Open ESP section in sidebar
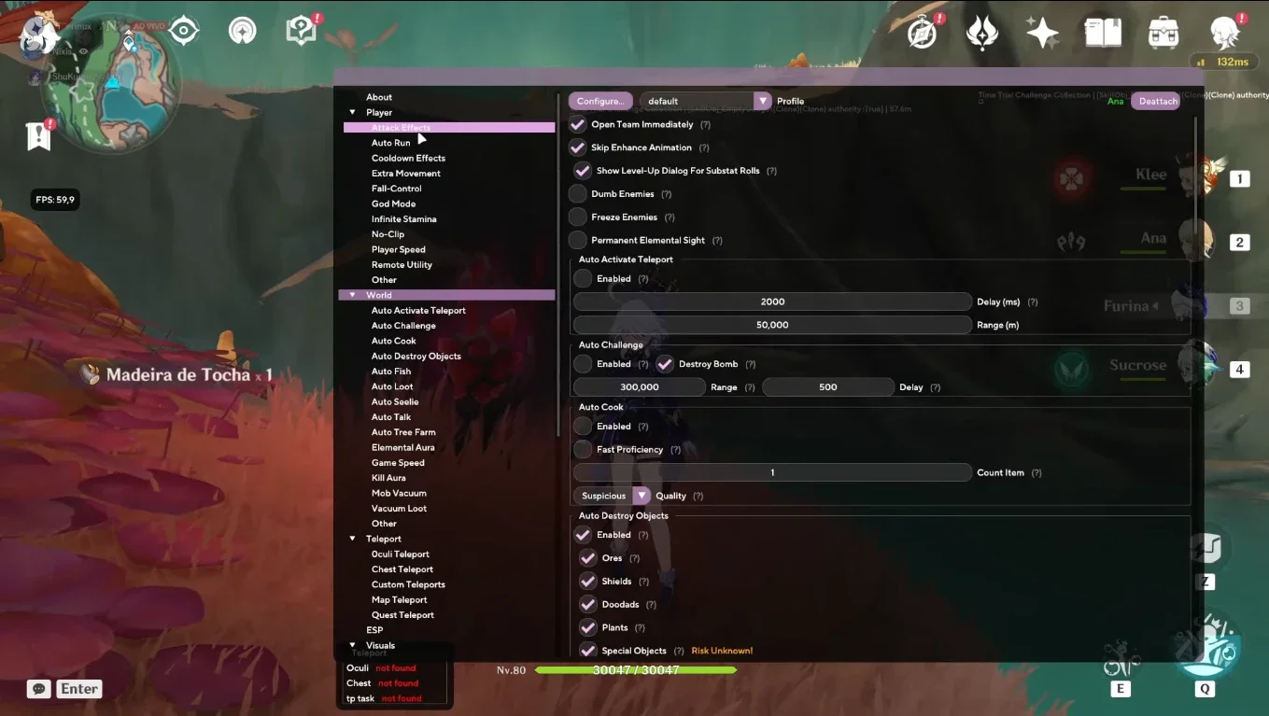1269x716 pixels. coord(374,630)
